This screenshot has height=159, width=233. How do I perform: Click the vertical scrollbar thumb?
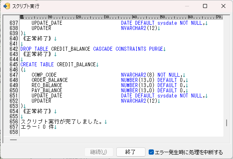click(x=227, y=123)
